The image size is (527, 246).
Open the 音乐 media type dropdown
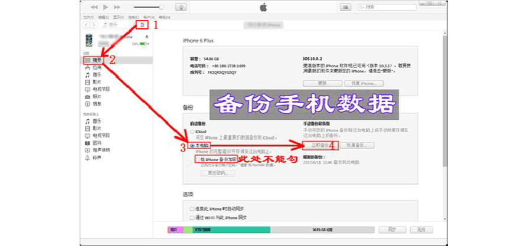(117, 25)
